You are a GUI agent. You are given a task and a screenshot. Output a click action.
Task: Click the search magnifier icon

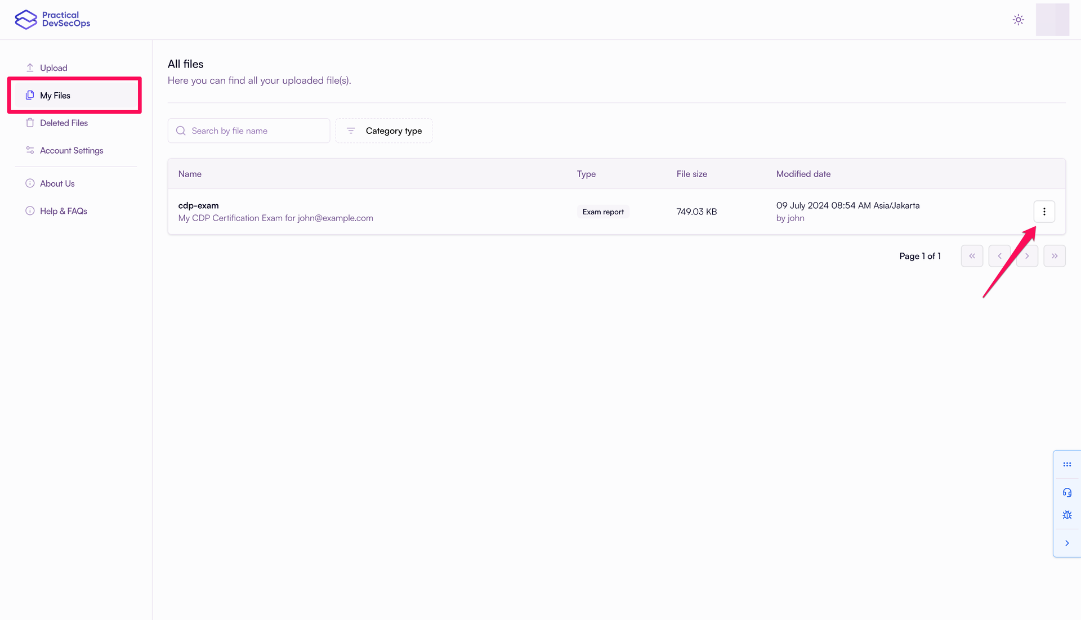181,131
